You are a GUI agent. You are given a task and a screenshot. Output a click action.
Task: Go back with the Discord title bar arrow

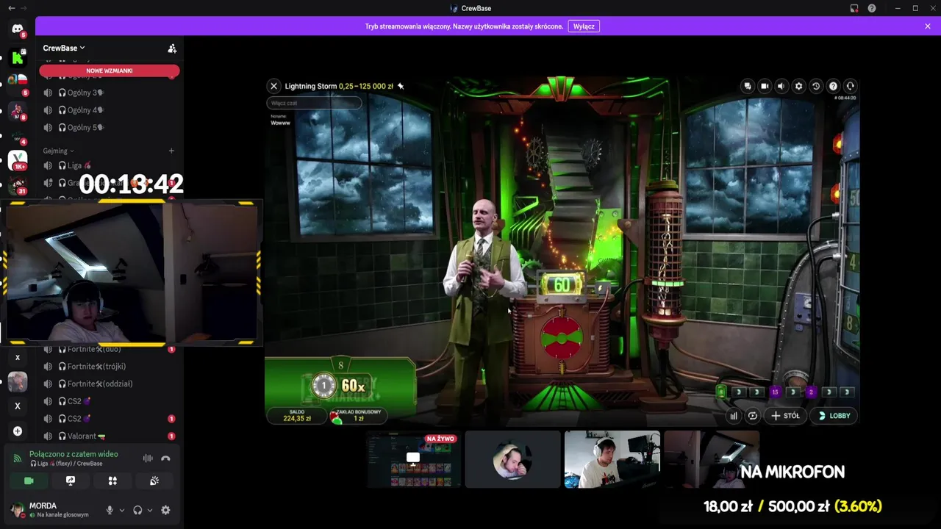tap(11, 8)
